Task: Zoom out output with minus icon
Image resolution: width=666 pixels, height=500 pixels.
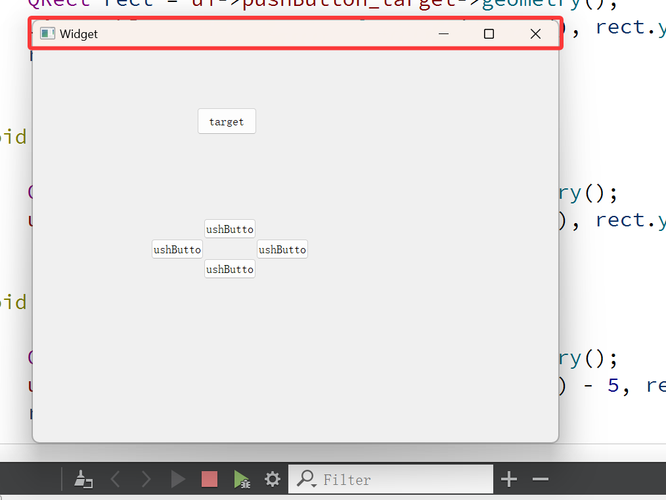Action: pos(541,479)
